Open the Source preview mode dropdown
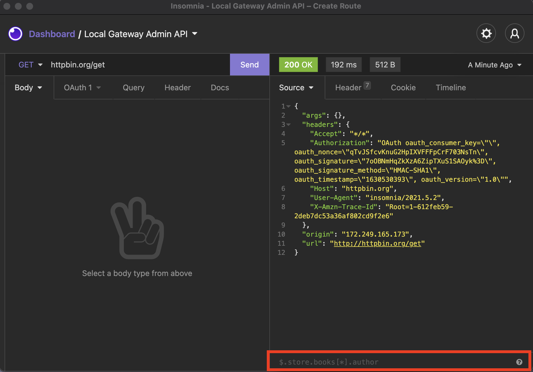This screenshot has width=533, height=372. tap(296, 88)
